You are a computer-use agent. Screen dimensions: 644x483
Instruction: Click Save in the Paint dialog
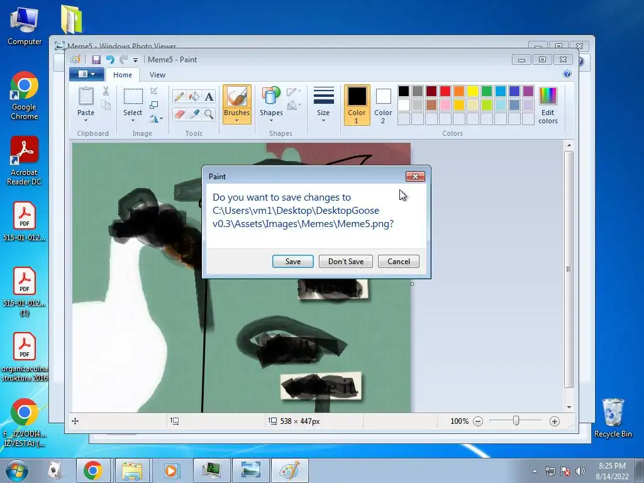pos(293,262)
